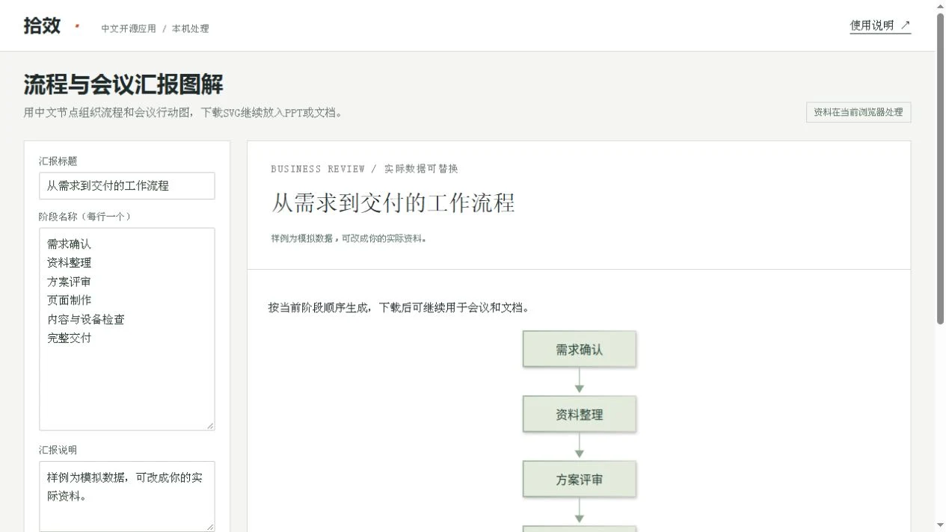Click the 页面制作 line in the stage list
The width and height of the screenshot is (946, 532).
70,300
